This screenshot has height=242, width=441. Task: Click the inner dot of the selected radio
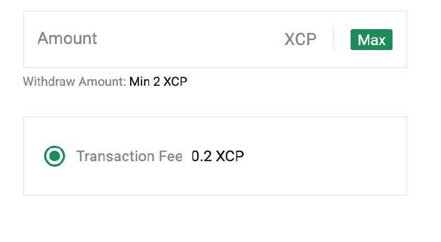click(55, 156)
